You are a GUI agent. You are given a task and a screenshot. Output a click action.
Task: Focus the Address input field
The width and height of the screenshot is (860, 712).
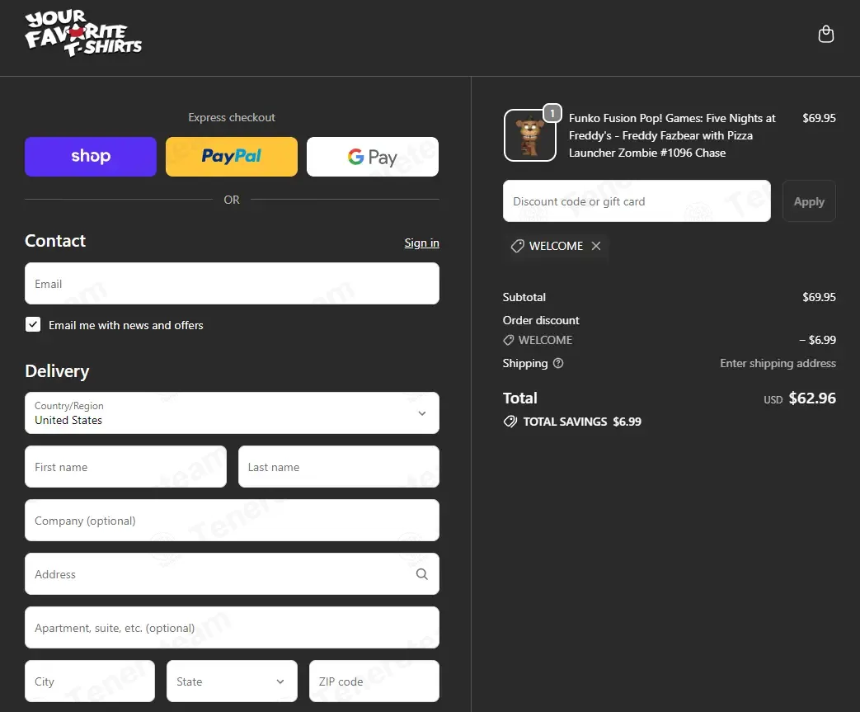[x=232, y=573]
